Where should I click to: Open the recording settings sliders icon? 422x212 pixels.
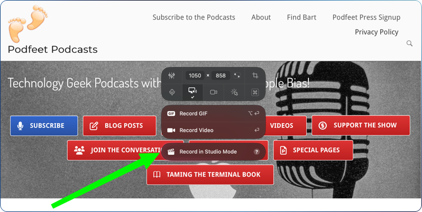click(x=172, y=76)
